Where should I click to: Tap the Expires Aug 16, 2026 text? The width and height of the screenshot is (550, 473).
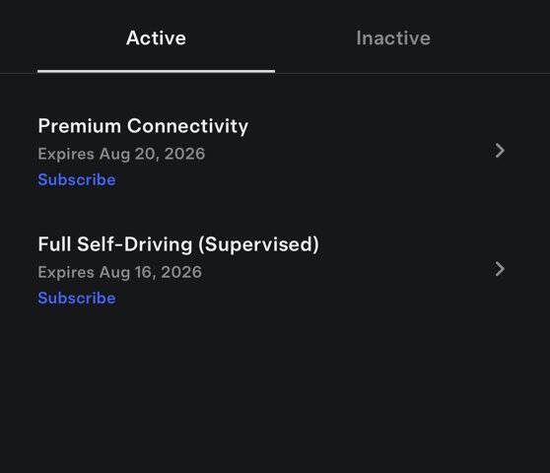click(x=120, y=272)
